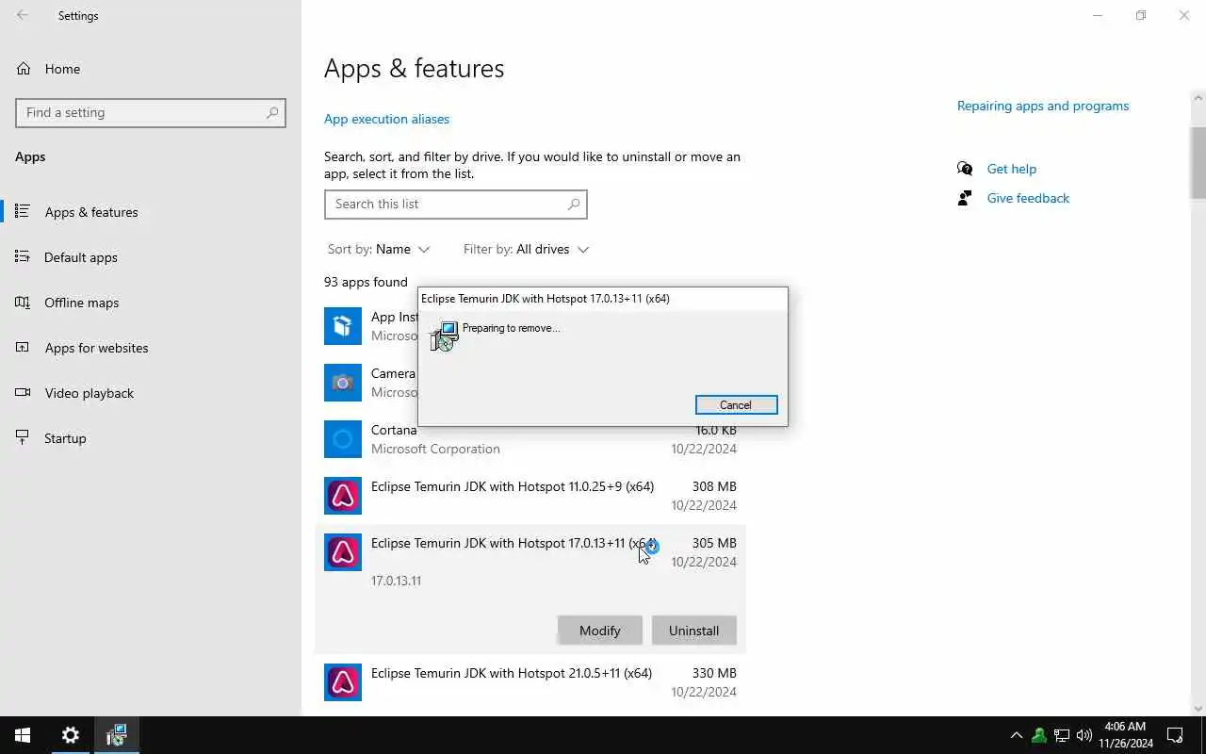Click the Give feedback person icon
This screenshot has height=754, width=1206.
pyautogui.click(x=965, y=198)
